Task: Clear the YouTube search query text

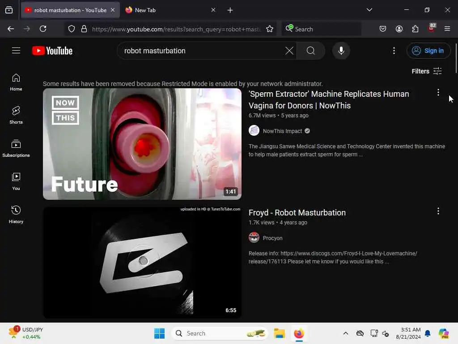Action: tap(289, 51)
